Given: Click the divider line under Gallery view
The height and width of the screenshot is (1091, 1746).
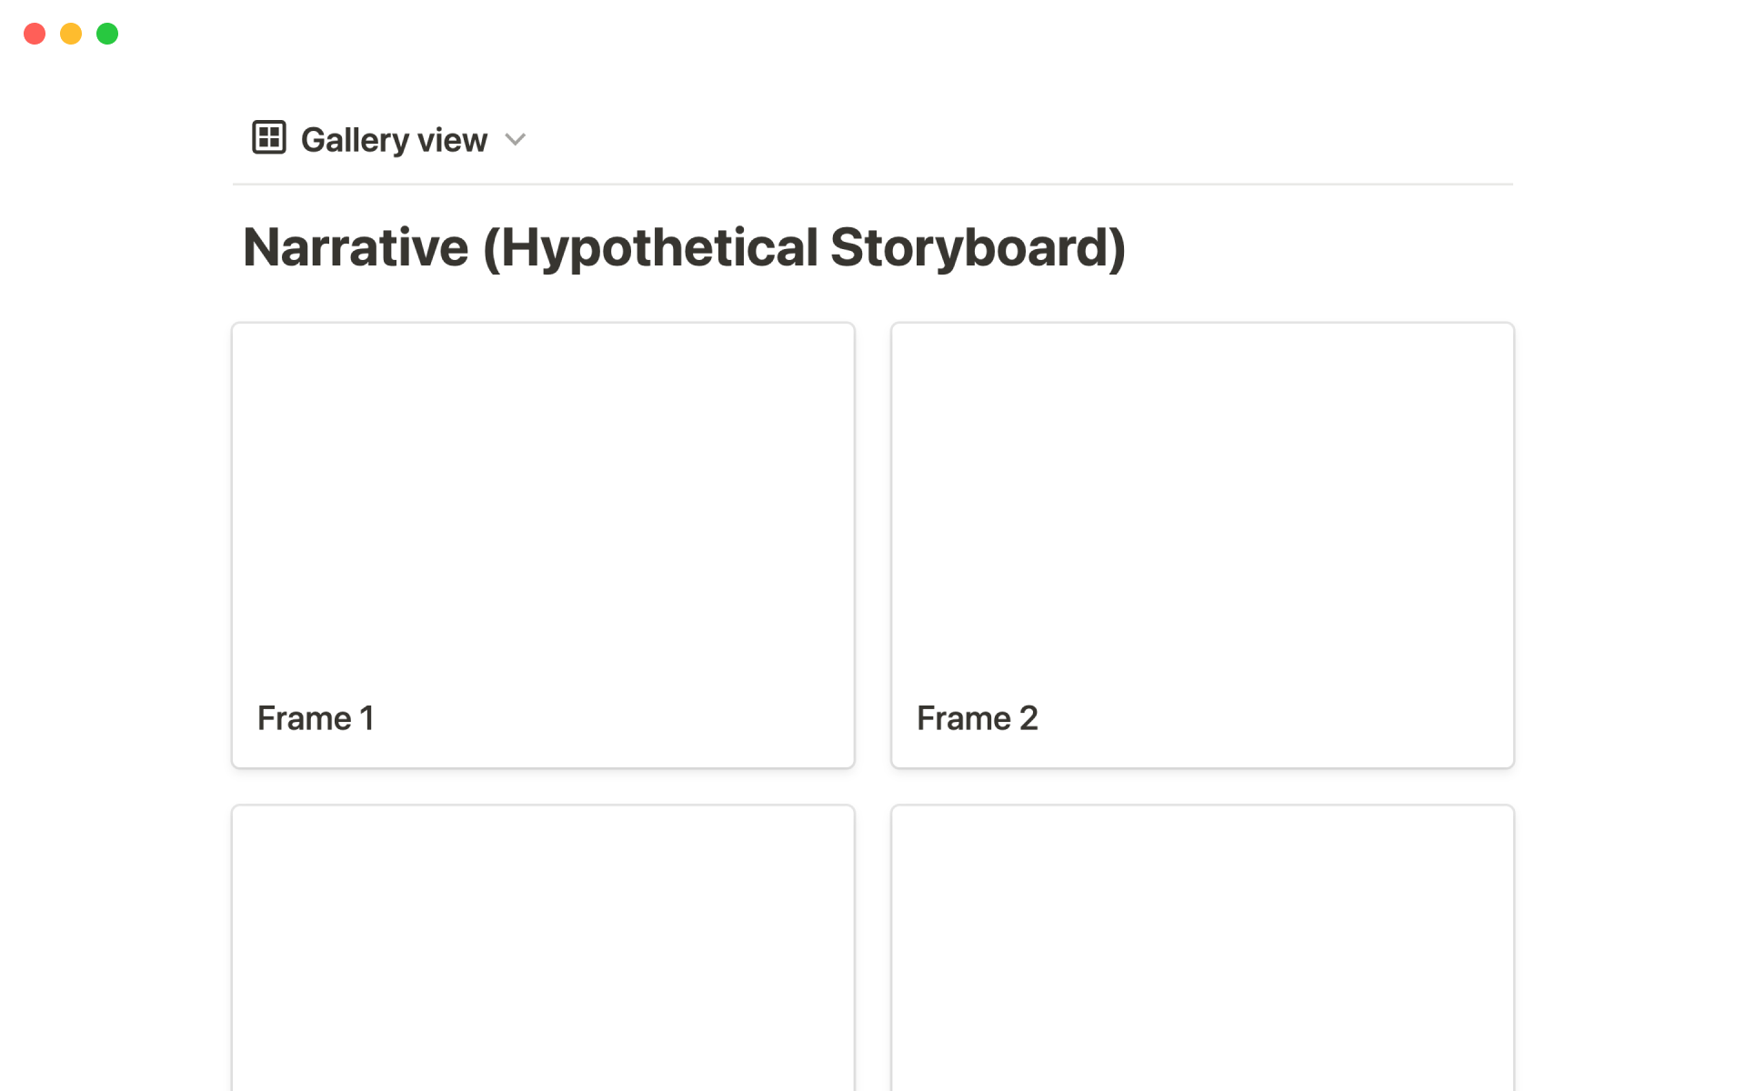Looking at the screenshot, I should pyautogui.click(x=873, y=185).
